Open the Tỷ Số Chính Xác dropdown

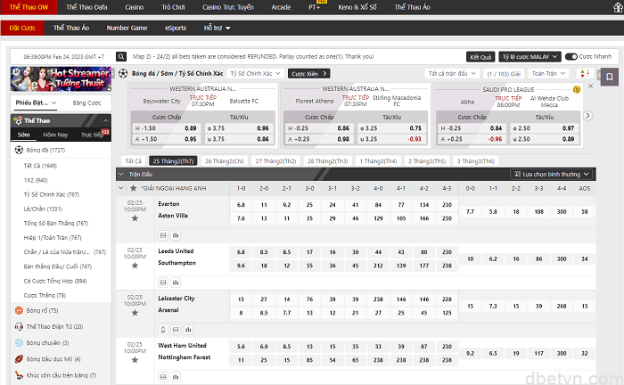pyautogui.click(x=256, y=74)
